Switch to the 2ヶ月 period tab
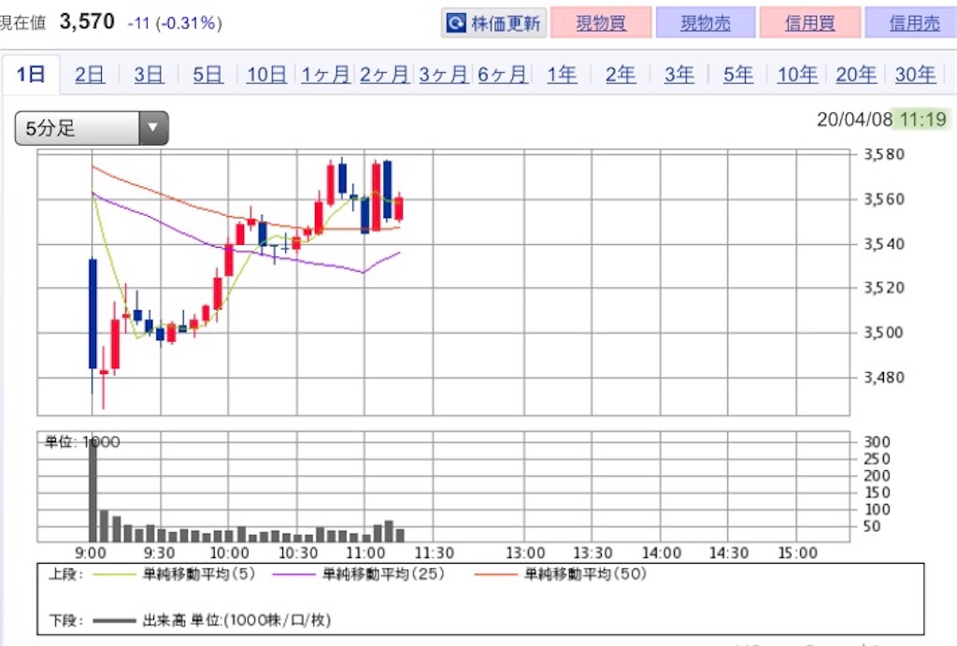The height and width of the screenshot is (646, 957). point(384,75)
